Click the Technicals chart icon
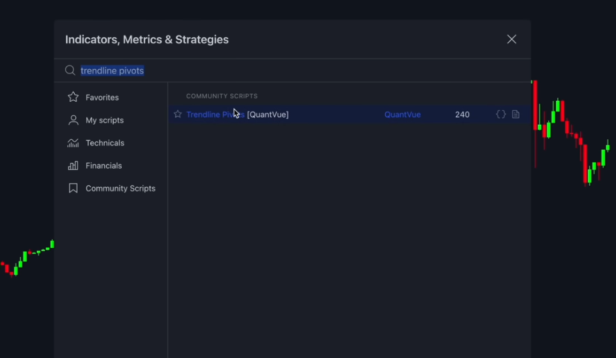Viewport: 616px width, 358px height. coord(73,143)
